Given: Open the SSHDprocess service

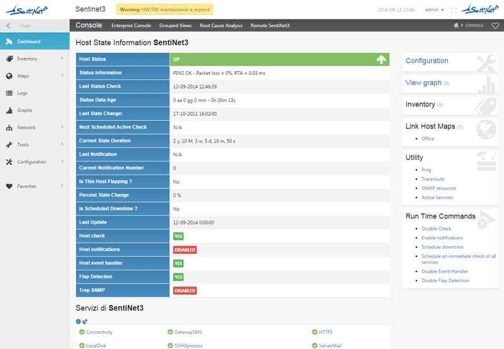Looking at the screenshot, I should (188, 346).
